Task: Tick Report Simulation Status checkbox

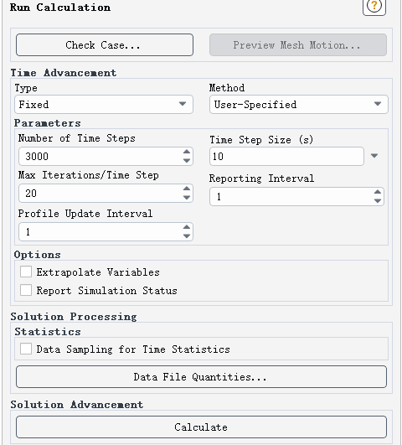Action: click(26, 290)
